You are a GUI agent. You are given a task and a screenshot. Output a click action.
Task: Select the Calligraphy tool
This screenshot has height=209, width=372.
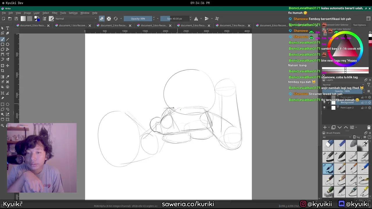pyautogui.click(x=8, y=34)
